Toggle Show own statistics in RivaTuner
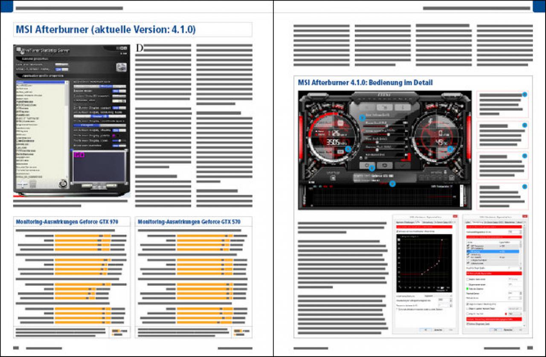 [119, 145]
